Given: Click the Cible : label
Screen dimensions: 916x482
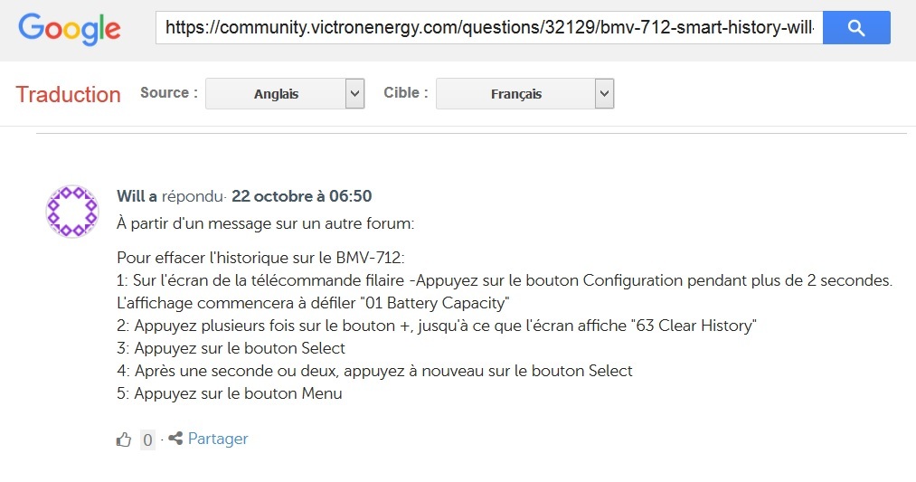Looking at the screenshot, I should (x=405, y=92).
